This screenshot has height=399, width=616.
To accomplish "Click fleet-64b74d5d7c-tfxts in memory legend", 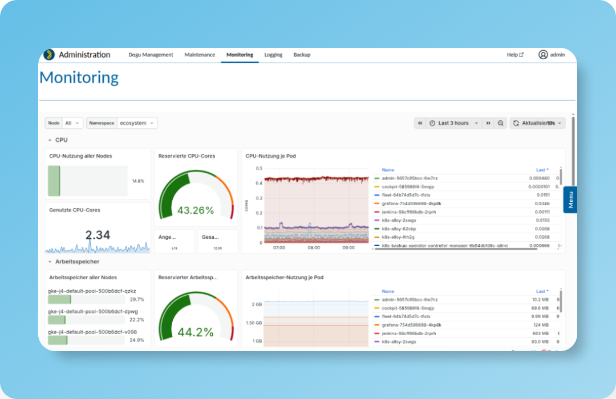I will point(406,316).
